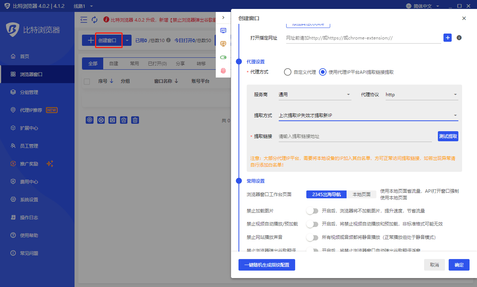Switch to the 常用 tab
The image size is (477, 287).
click(x=135, y=63)
